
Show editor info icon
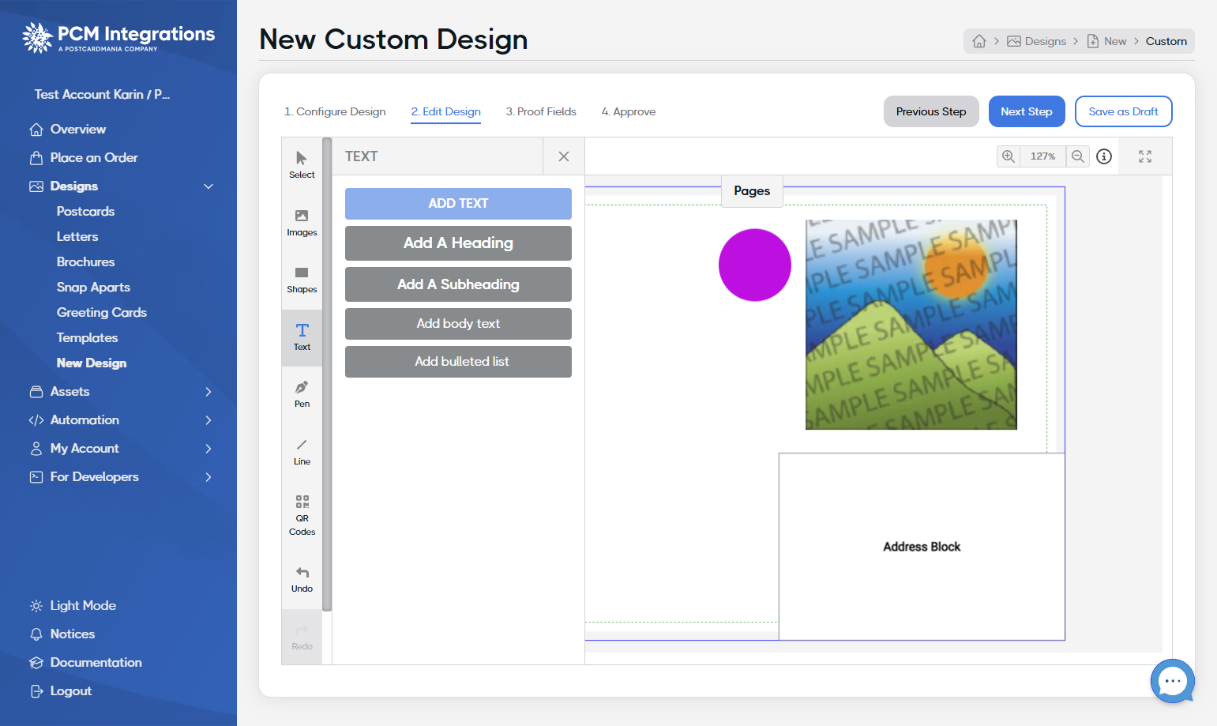pyautogui.click(x=1104, y=156)
